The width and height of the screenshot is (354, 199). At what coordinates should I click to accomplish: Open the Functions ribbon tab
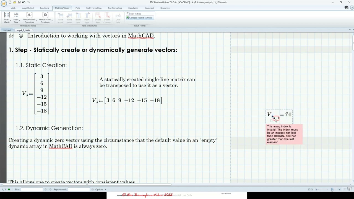coord(44,8)
